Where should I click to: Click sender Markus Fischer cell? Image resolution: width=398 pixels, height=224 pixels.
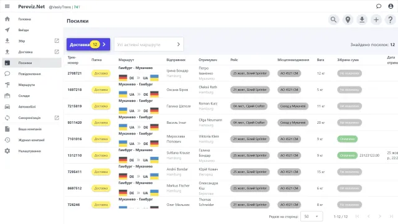(x=178, y=188)
